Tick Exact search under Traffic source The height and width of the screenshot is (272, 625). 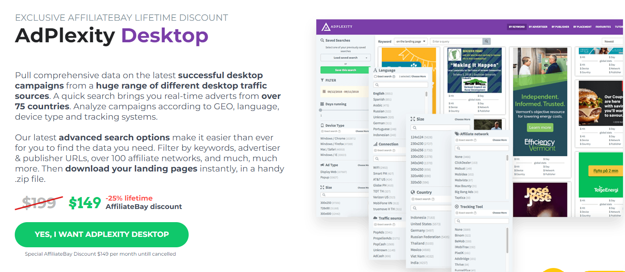click(375, 225)
